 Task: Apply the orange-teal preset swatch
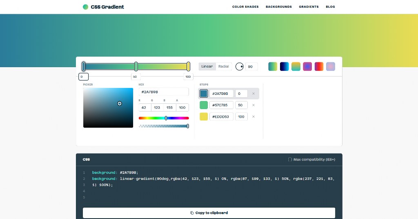(296, 66)
